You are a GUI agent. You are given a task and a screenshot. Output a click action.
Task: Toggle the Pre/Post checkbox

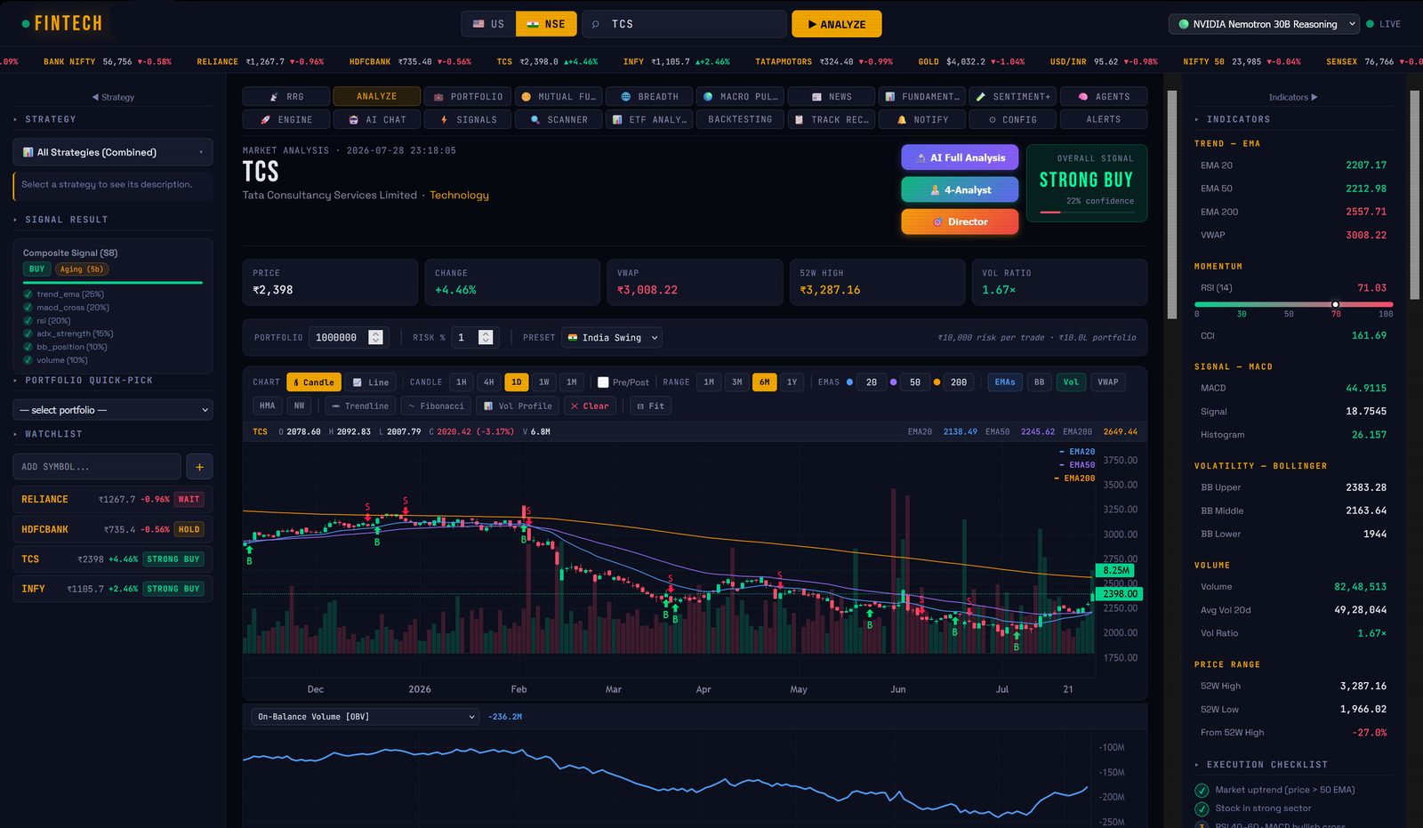coord(603,382)
